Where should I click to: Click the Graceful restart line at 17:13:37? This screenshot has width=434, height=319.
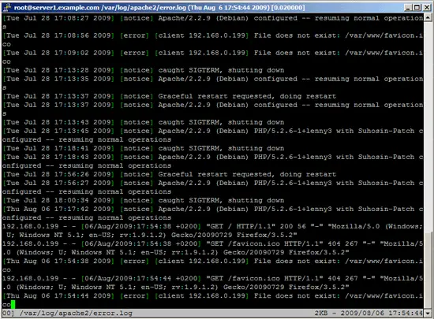[x=170, y=96]
